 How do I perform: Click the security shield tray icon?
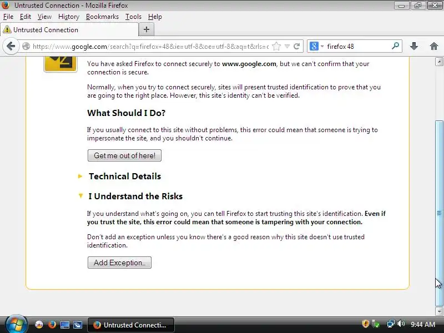click(366, 324)
